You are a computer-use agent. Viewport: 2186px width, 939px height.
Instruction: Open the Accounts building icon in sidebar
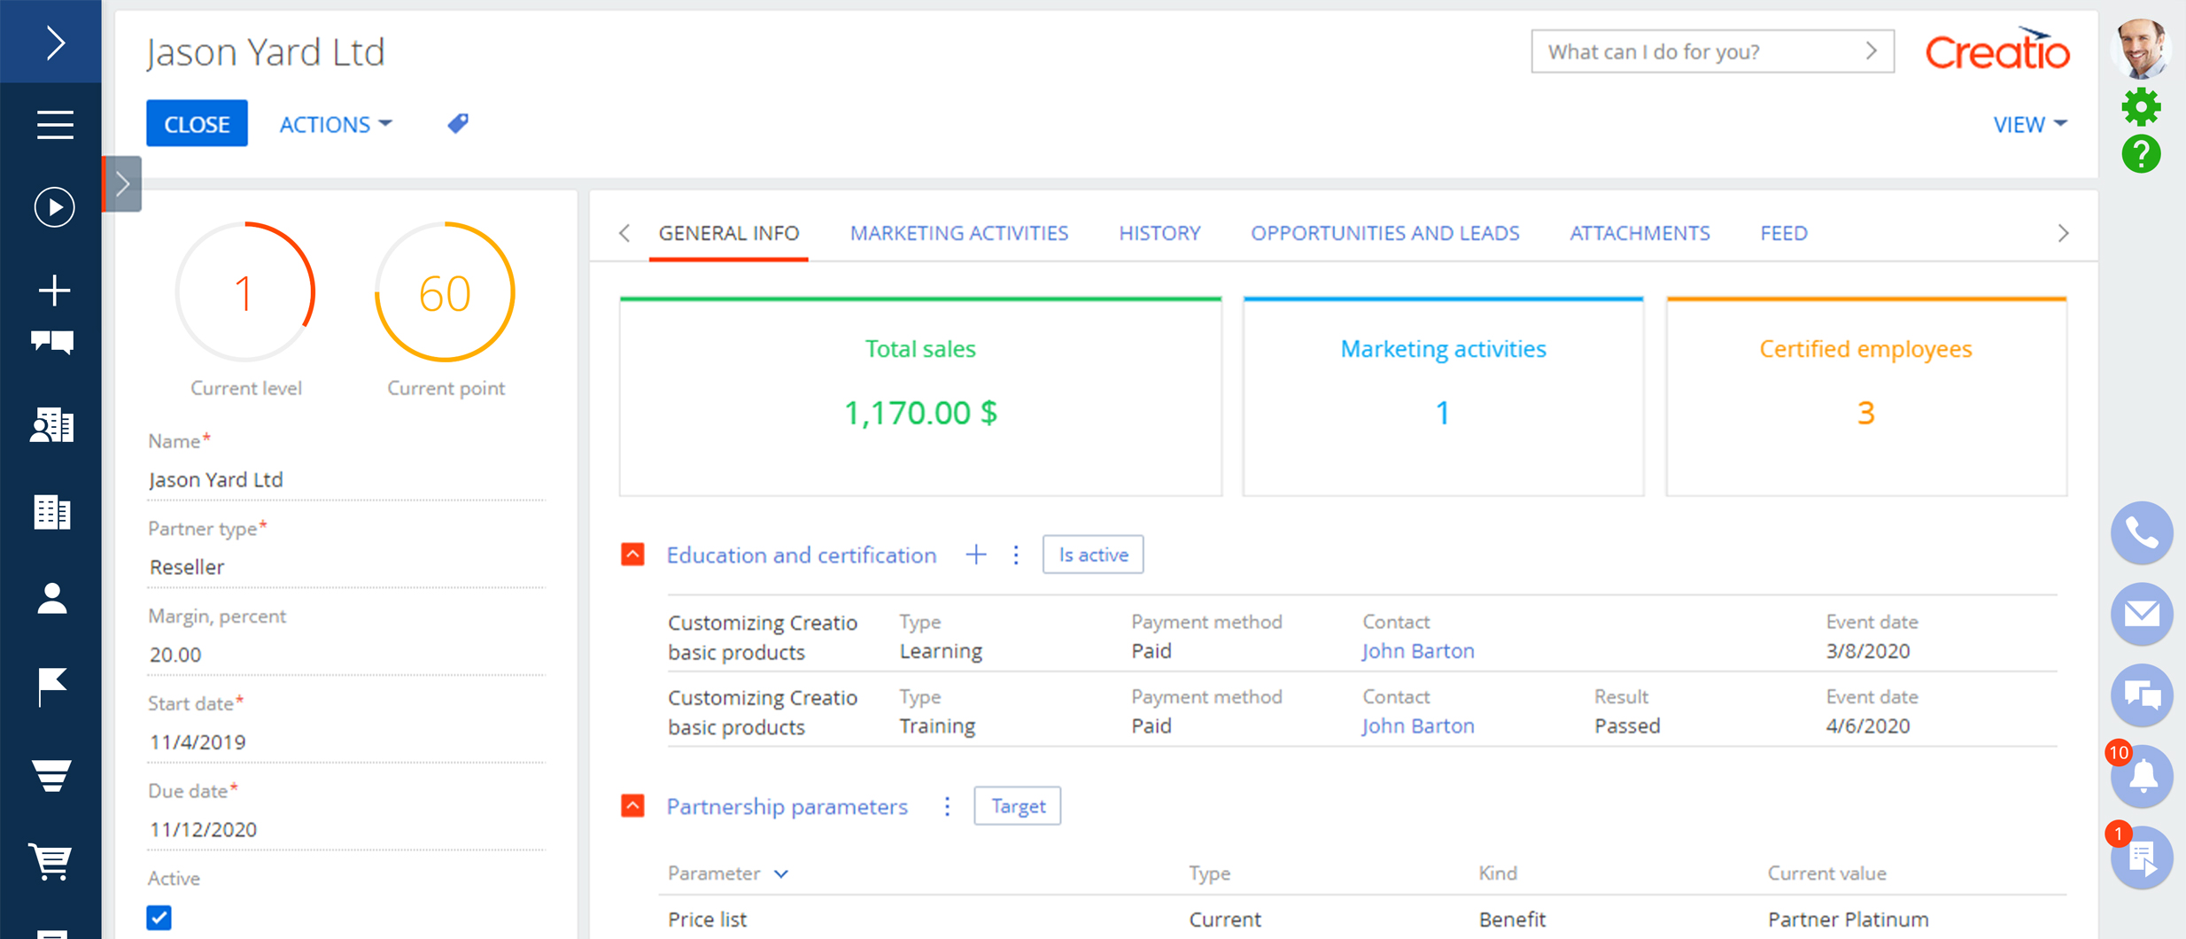52,512
